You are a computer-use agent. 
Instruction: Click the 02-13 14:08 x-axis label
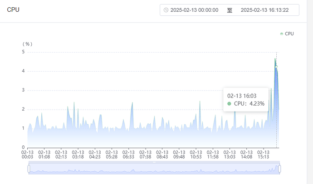246,155
